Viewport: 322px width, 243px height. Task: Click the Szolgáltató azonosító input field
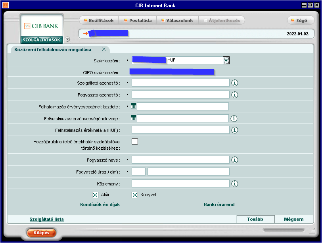pyautogui.click(x=180, y=83)
